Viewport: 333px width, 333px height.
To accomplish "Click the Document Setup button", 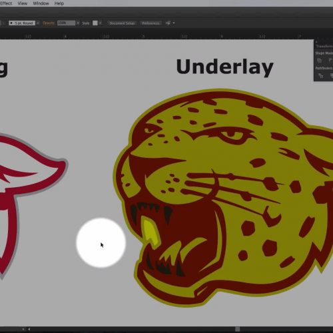I will tap(122, 23).
